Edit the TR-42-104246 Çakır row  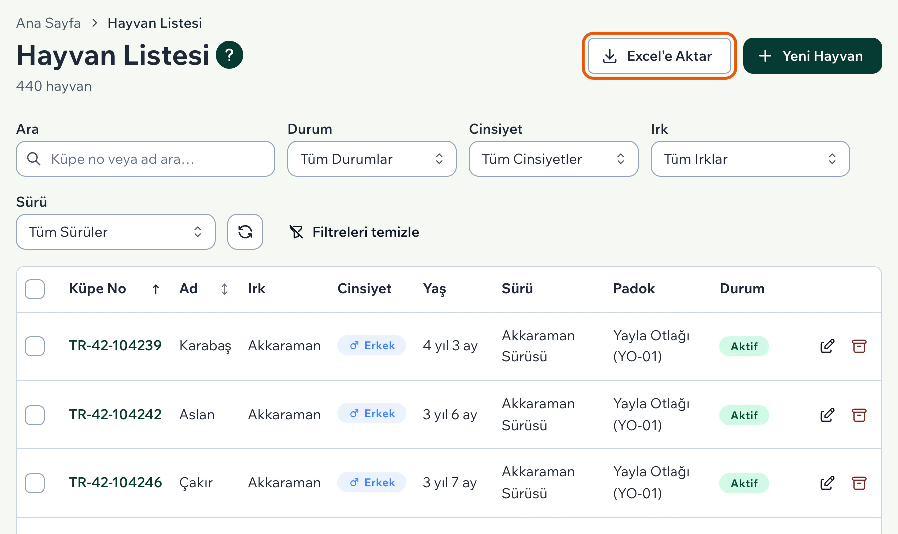827,483
